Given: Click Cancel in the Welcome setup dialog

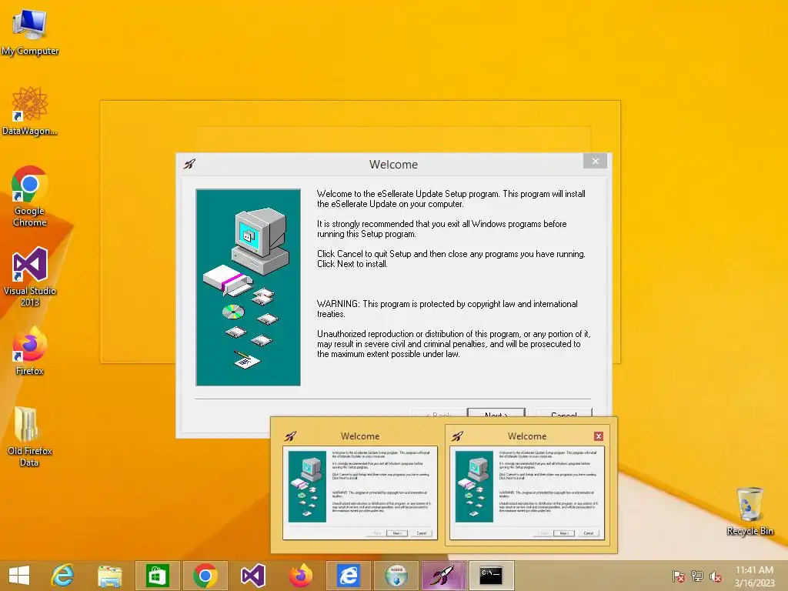Looking at the screenshot, I should [563, 412].
